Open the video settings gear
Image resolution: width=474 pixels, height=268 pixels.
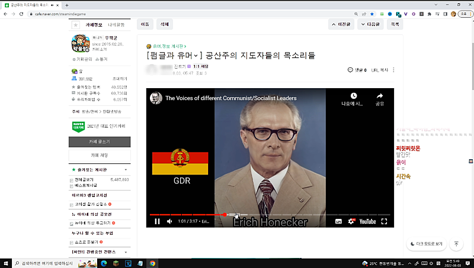pos(351,222)
